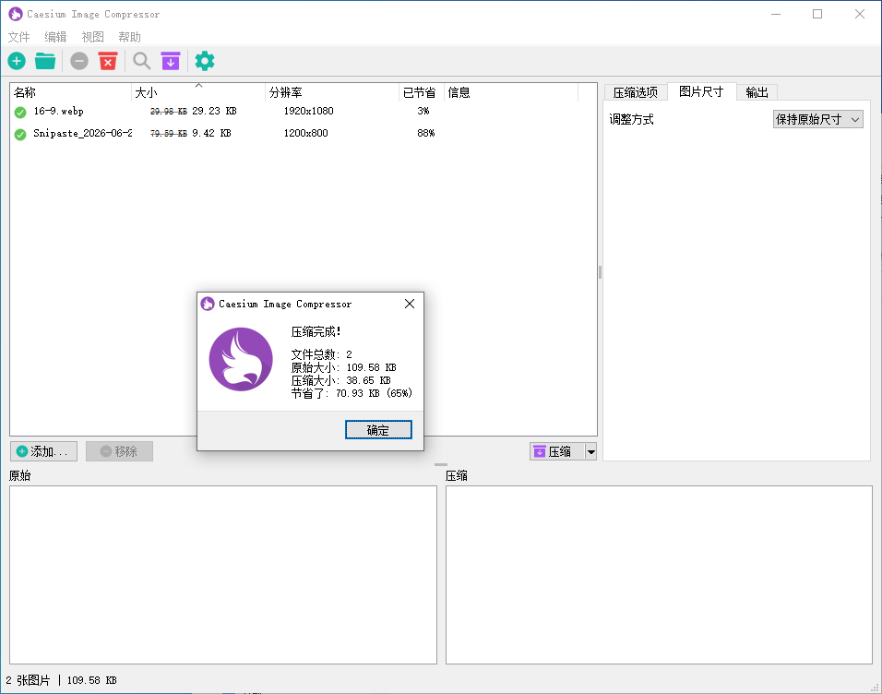Start compression with purple toolbar download icon
The width and height of the screenshot is (882, 694).
click(171, 61)
